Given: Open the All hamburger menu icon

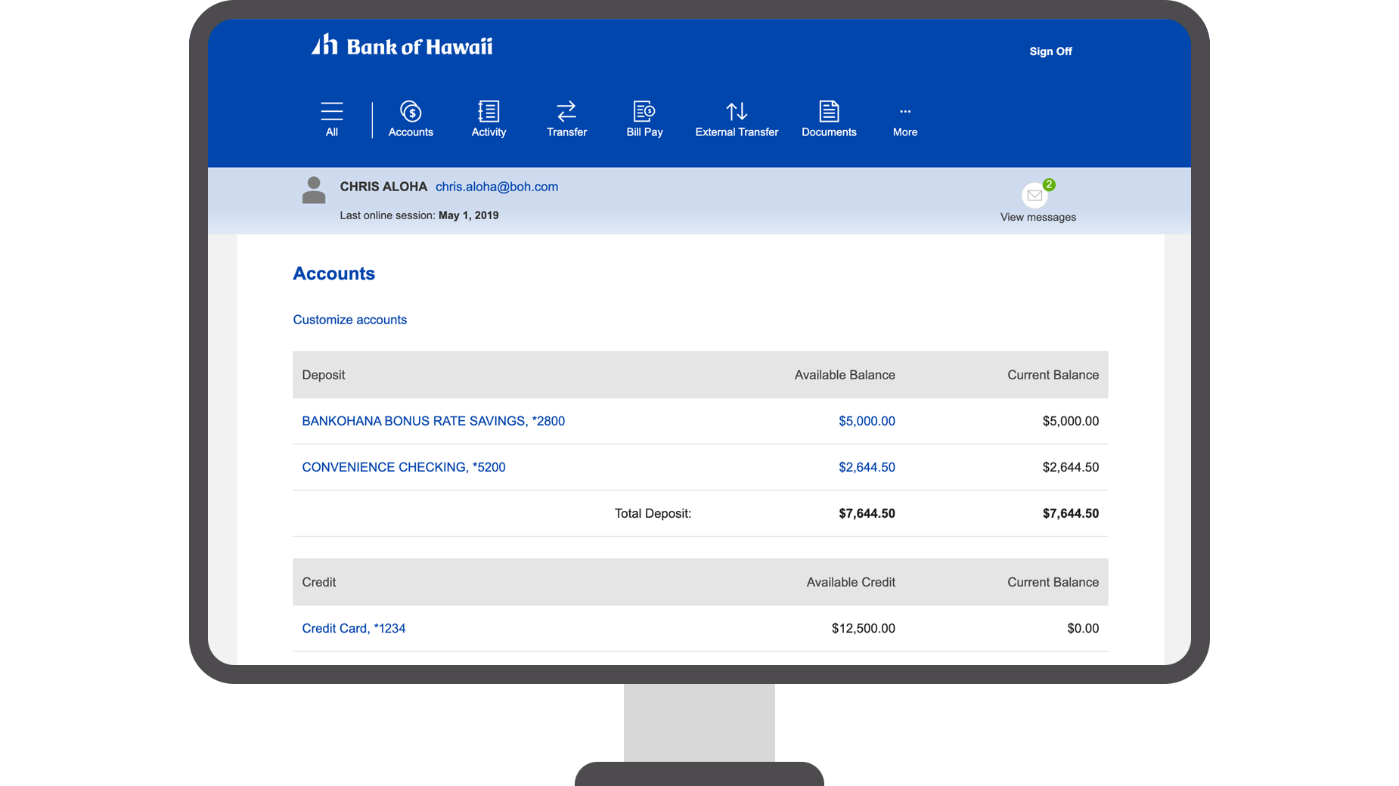Looking at the screenshot, I should (x=331, y=111).
